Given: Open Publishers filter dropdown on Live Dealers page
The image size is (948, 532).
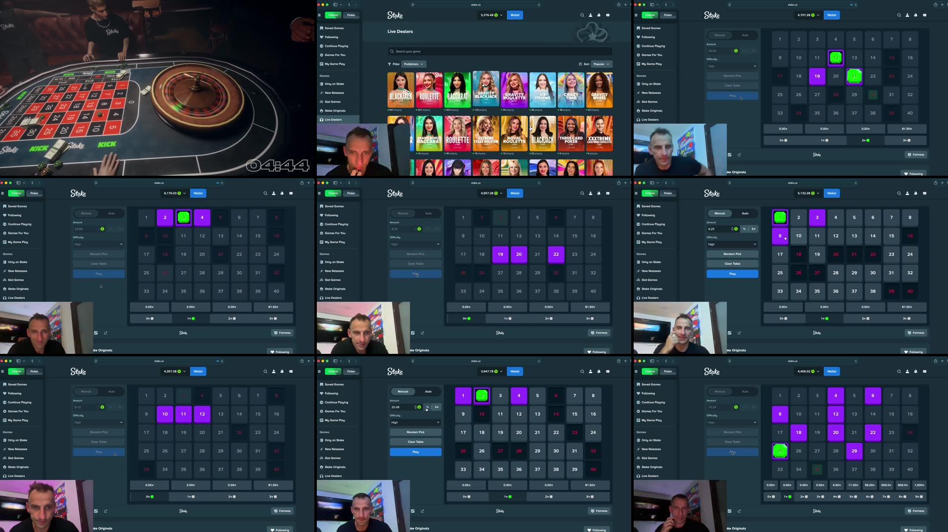Looking at the screenshot, I should click(413, 64).
